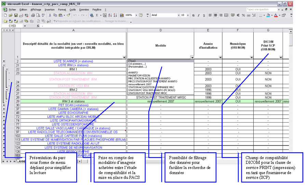
Task: Open the font size dropdown
Action: [x=188, y=15]
